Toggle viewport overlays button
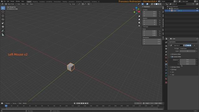Image resolution: width=199 pixels, height=112 pixels. (x=147, y=4)
